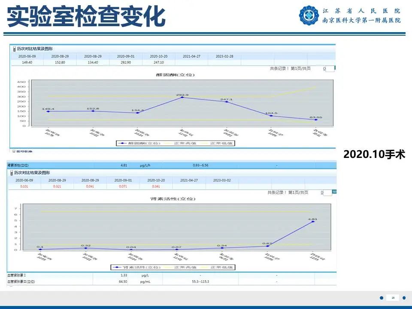Select the 134.40 value cell

(93, 63)
